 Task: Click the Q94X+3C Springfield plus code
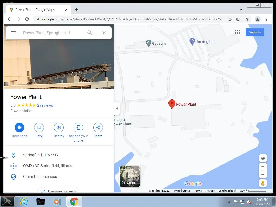pos(47,166)
